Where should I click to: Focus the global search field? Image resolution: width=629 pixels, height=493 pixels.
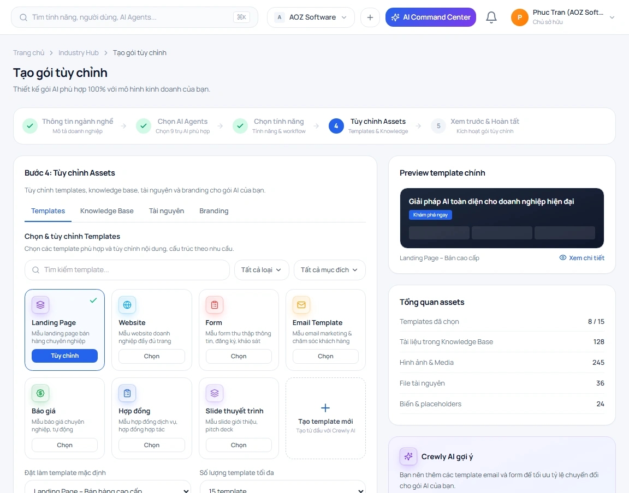[x=134, y=17]
